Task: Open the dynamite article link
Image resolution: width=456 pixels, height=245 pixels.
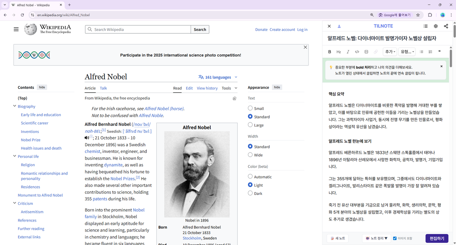Action: (x=113, y=165)
